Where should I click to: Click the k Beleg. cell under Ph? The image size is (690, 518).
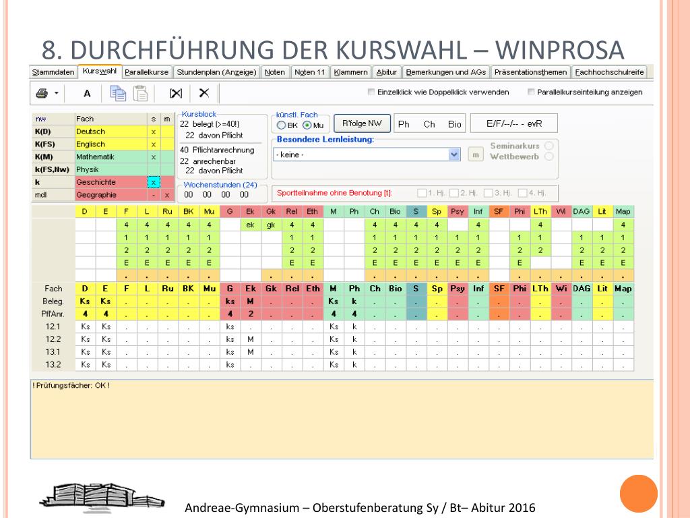pos(354,301)
